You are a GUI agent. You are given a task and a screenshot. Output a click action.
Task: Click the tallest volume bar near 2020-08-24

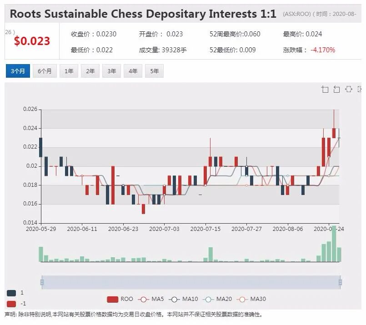[334, 244]
